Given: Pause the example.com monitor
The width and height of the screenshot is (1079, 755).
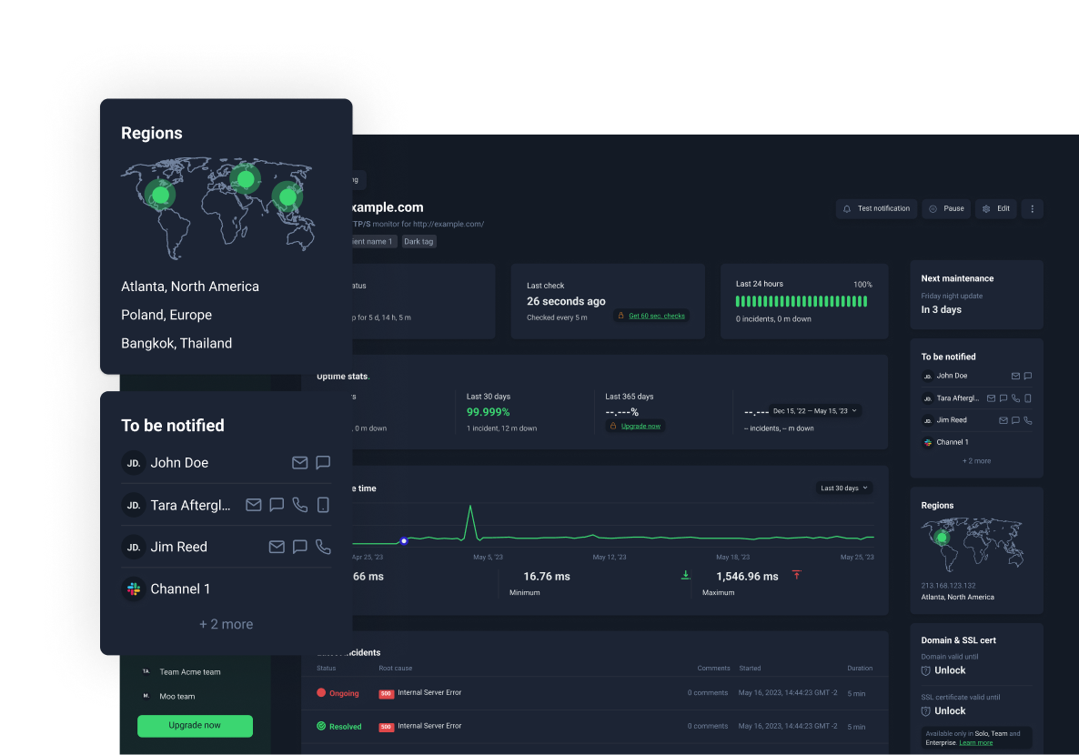Looking at the screenshot, I should (x=945, y=208).
